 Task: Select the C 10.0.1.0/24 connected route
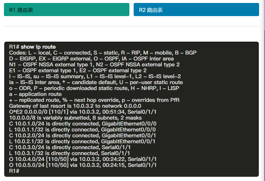83,124
